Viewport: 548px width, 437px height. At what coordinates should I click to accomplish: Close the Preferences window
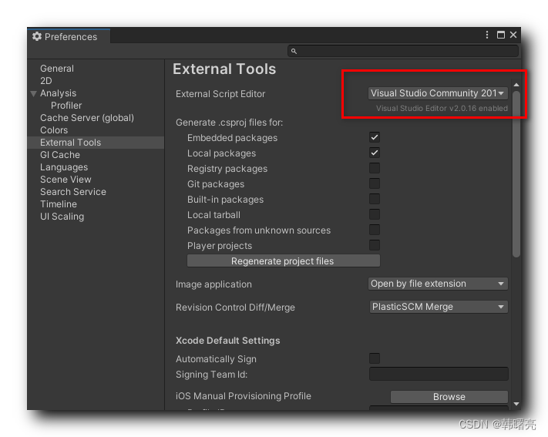point(513,35)
